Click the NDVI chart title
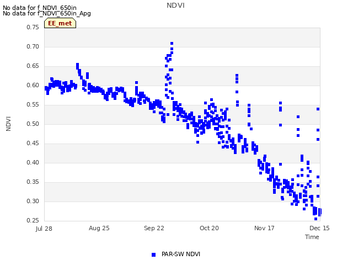 click(x=175, y=6)
